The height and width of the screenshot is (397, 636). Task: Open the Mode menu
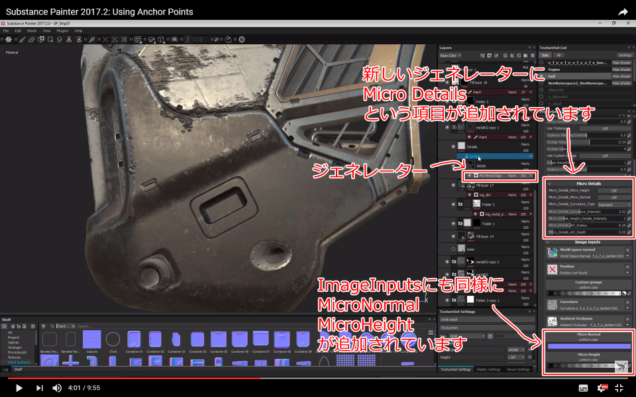(32, 31)
